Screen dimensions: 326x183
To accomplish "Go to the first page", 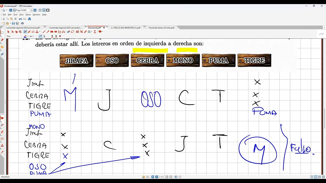I will pyautogui.click(x=153, y=177).
